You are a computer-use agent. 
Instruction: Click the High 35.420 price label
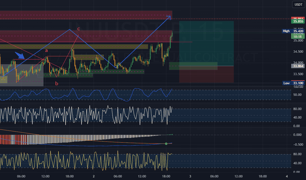(x=293, y=31)
